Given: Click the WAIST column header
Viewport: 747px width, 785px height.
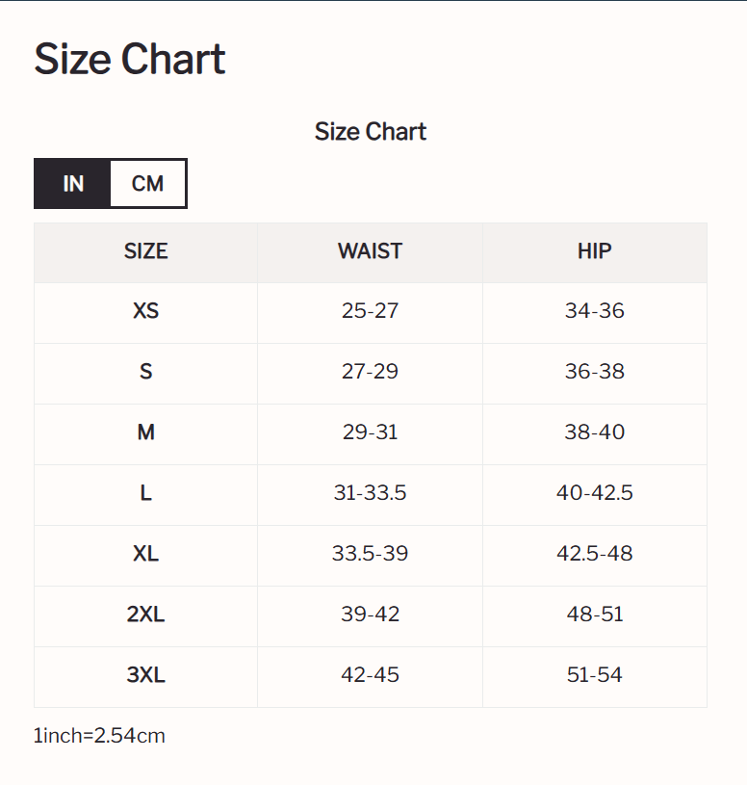Looking at the screenshot, I should click(370, 251).
